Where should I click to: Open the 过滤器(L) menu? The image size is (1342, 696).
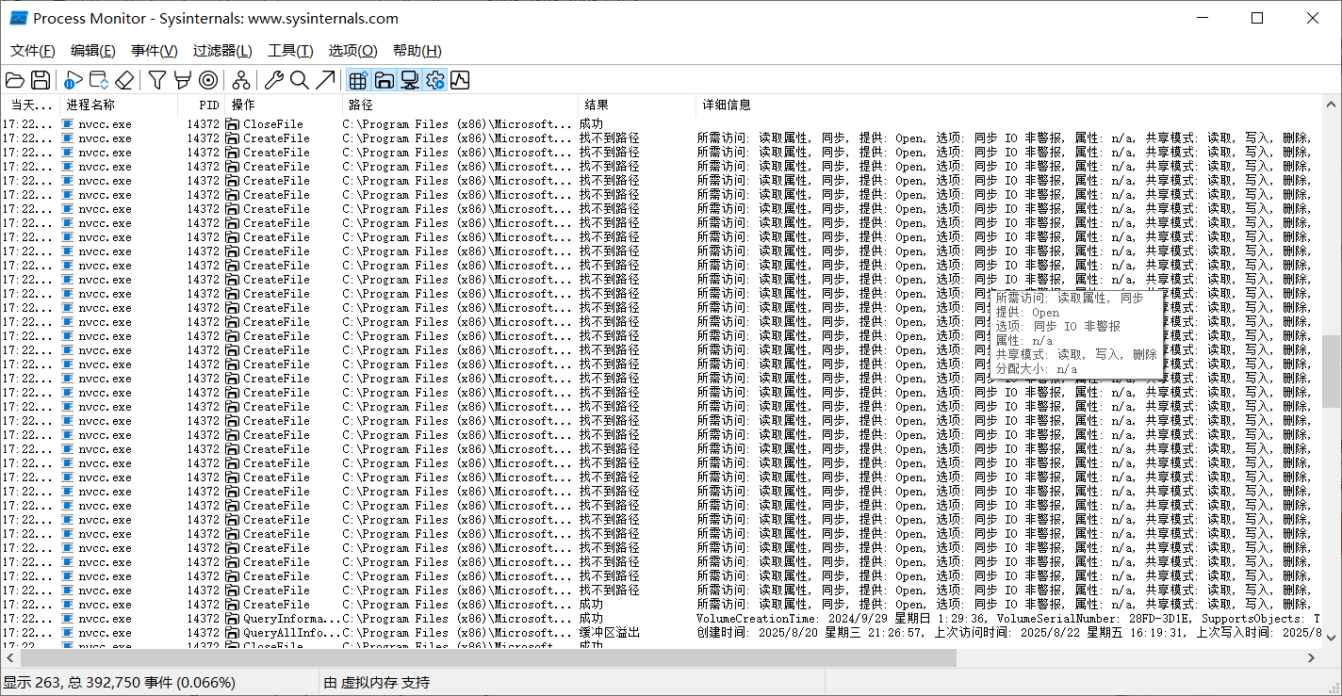coord(222,51)
